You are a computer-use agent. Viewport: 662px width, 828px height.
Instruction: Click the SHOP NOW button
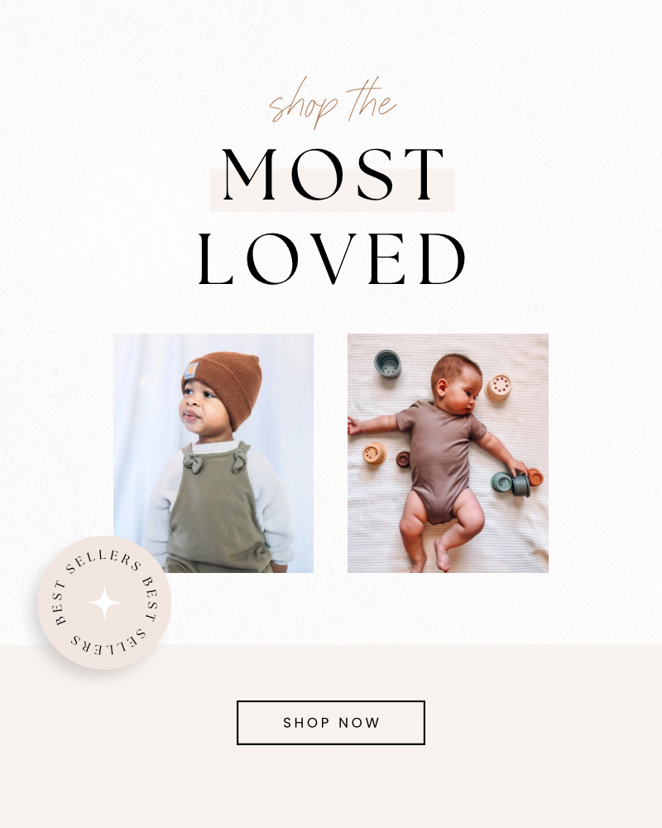coord(331,722)
